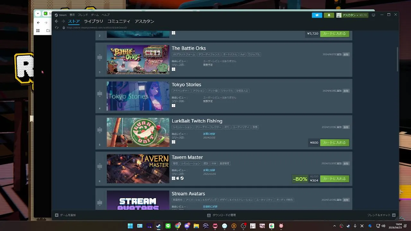
Task: Click the クリーチャーコレクター tag
Action: (x=208, y=127)
